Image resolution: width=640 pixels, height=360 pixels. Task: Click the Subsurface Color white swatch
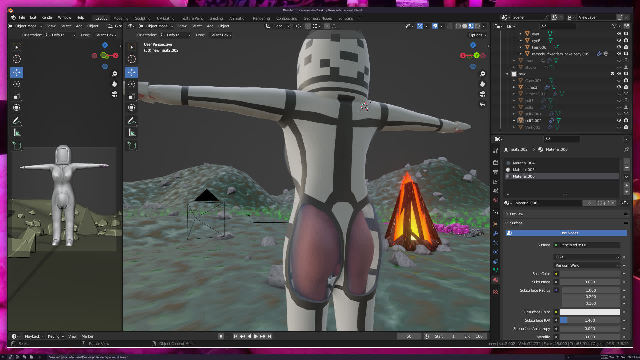tap(589, 312)
